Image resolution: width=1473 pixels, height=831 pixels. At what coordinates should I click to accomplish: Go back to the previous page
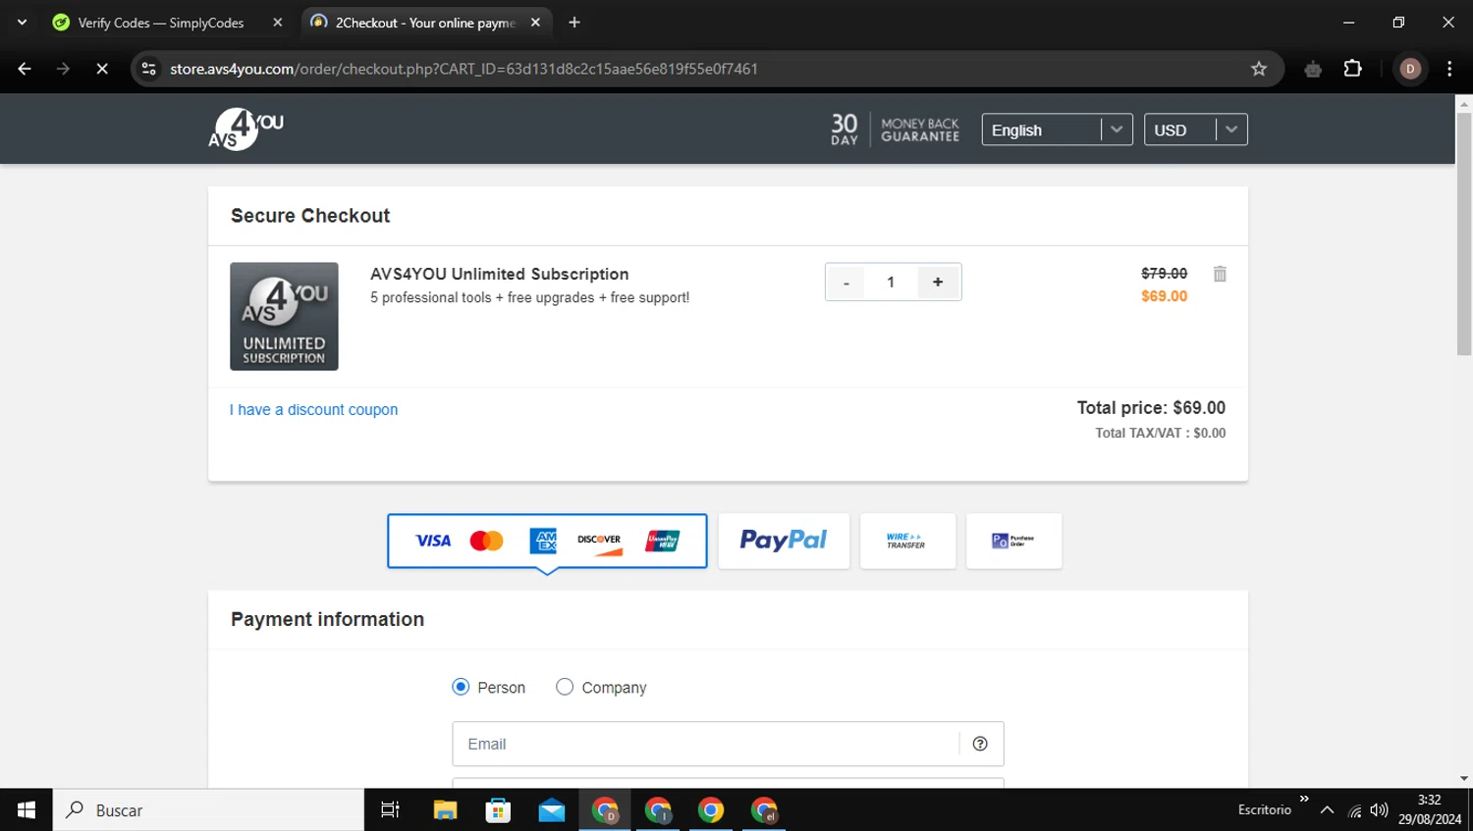tap(25, 69)
